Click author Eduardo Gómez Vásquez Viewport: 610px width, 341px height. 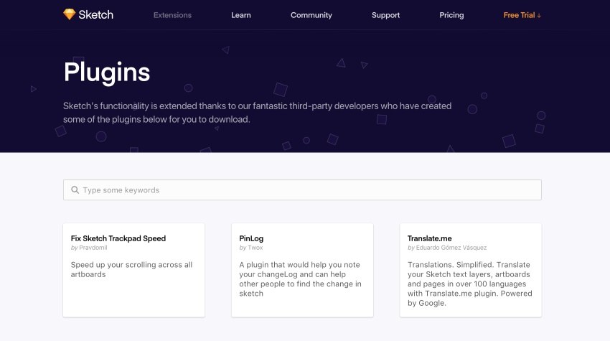[451, 248]
